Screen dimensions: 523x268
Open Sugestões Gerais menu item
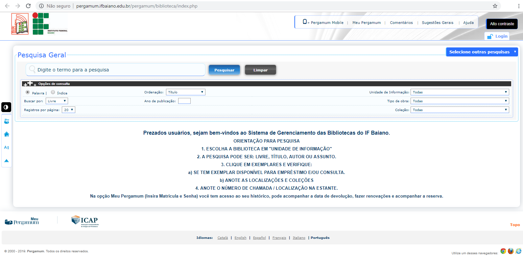[x=437, y=23]
